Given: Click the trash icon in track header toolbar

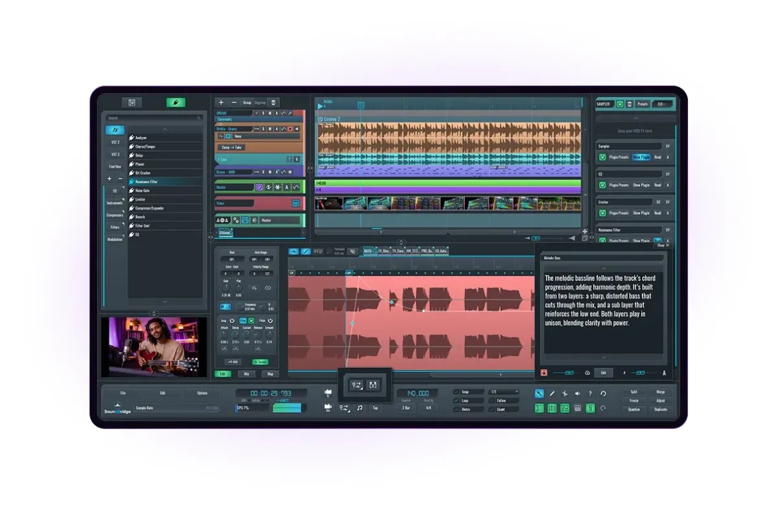Looking at the screenshot, I should click(274, 102).
